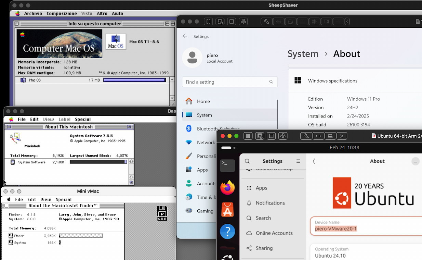This screenshot has width=422, height=260.
Task: Select Notifications in the Ubuntu Settings sidebar
Action: point(273,203)
